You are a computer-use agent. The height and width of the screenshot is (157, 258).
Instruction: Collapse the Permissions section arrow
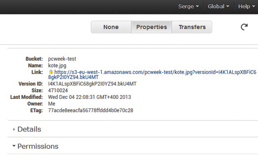14,145
